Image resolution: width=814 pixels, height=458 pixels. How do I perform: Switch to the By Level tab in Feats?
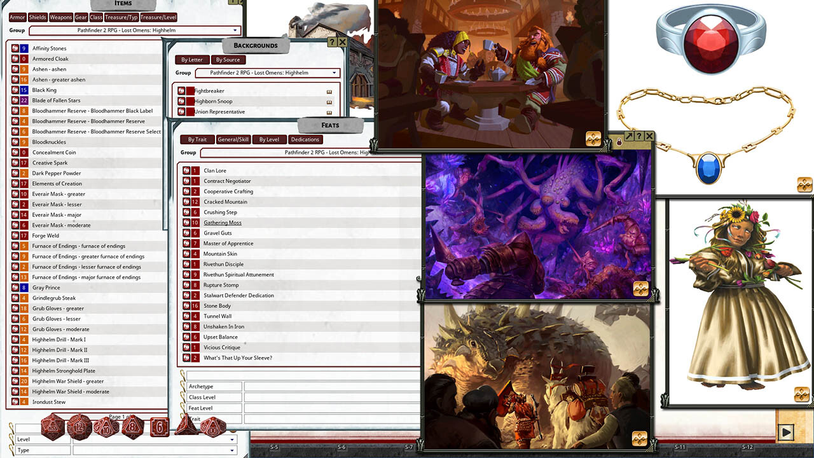269,139
